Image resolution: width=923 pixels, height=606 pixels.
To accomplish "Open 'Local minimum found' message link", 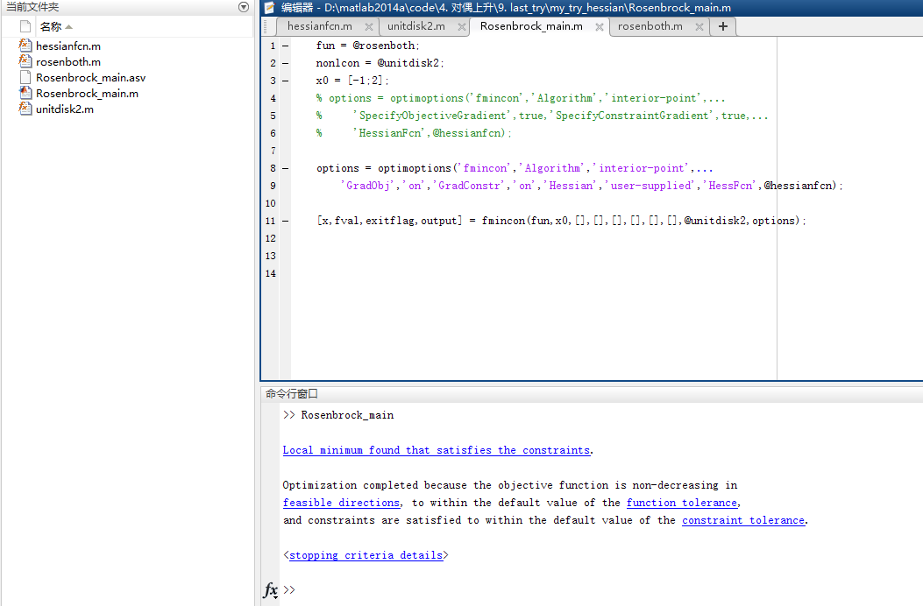I will tap(436, 450).
